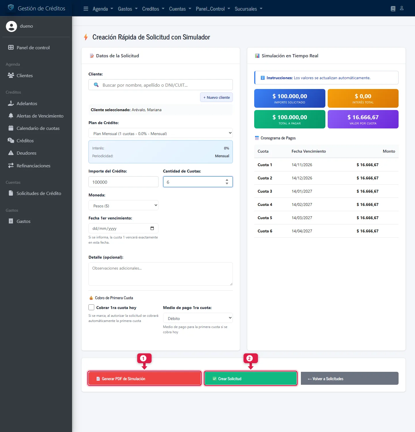Open the Deudores warning icon item

[x=11, y=153]
